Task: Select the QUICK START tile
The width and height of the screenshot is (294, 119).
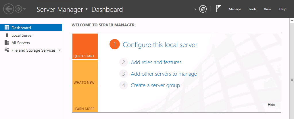Action: [x=85, y=46]
